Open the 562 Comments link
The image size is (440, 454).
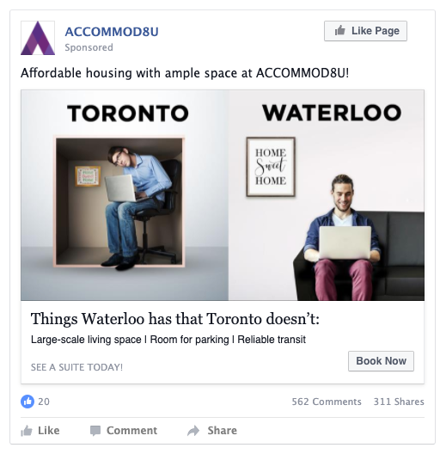point(327,402)
